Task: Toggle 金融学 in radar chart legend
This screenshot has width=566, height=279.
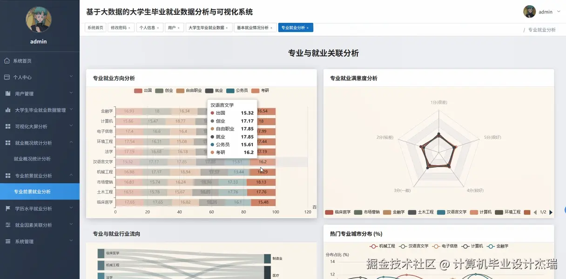Action: click(x=393, y=212)
